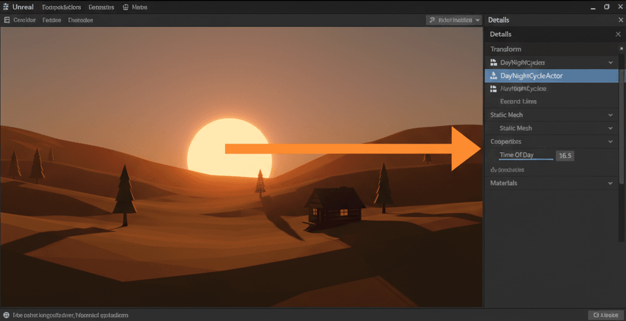Click the Time Of Day value field 16.5
The image size is (626, 321).
click(565, 156)
